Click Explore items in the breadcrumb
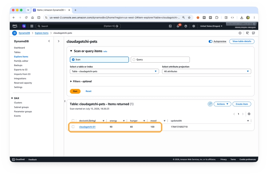Screen dimensions: 268x175 click(42, 33)
